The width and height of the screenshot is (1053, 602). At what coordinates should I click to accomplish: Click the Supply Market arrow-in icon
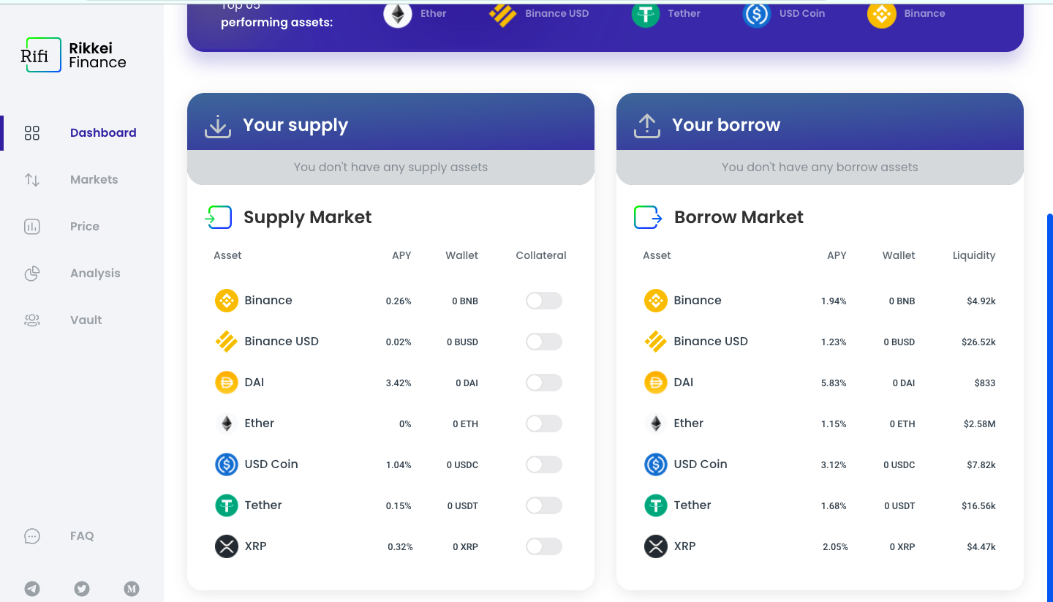[x=219, y=217]
